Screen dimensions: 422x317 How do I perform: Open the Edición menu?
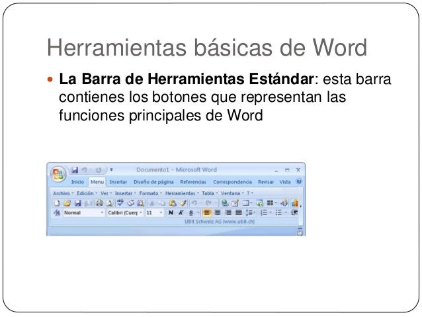click(87, 193)
